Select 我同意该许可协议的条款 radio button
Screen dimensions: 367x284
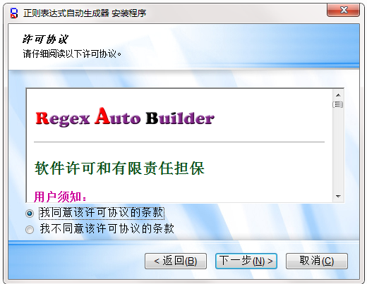click(30, 214)
